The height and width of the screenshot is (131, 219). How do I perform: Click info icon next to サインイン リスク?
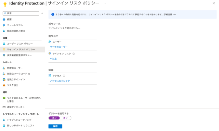(74, 54)
